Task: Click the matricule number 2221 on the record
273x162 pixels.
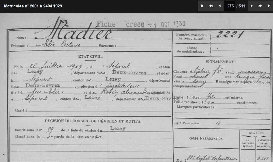Action: [229, 34]
